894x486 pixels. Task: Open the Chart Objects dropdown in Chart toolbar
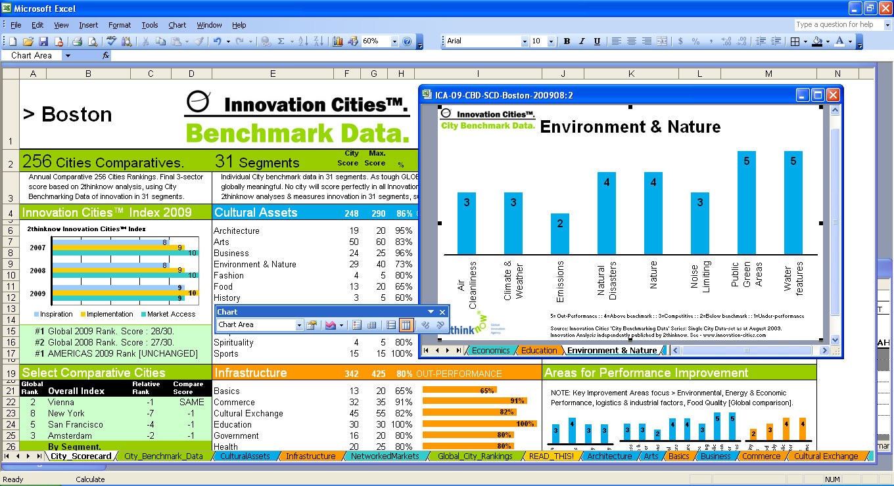(299, 325)
